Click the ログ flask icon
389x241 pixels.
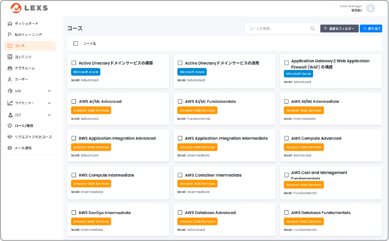(x=10, y=115)
